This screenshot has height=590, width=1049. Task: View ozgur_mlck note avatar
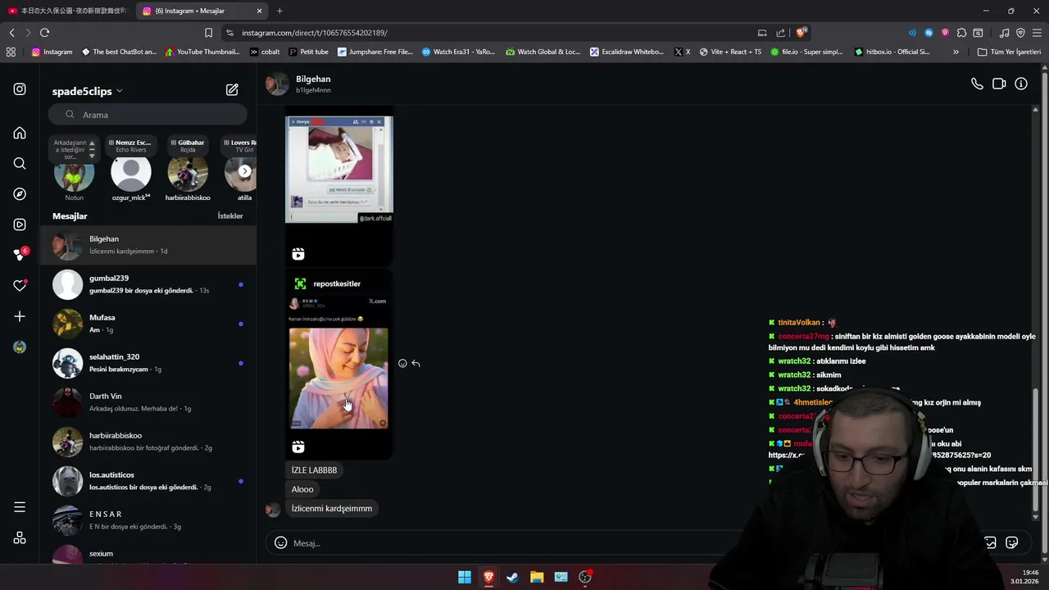tap(131, 172)
